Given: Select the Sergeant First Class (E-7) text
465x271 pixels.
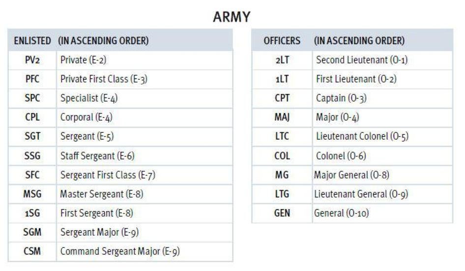Looking at the screenshot, I should pyautogui.click(x=108, y=175).
